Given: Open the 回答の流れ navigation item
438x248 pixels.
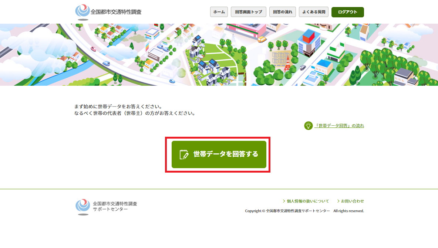Looking at the screenshot, I should pos(283,12).
